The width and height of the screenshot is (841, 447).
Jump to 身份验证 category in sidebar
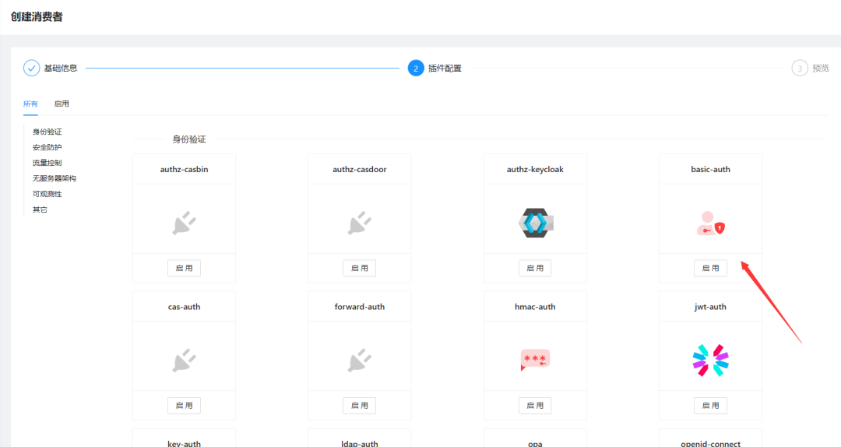coord(48,132)
